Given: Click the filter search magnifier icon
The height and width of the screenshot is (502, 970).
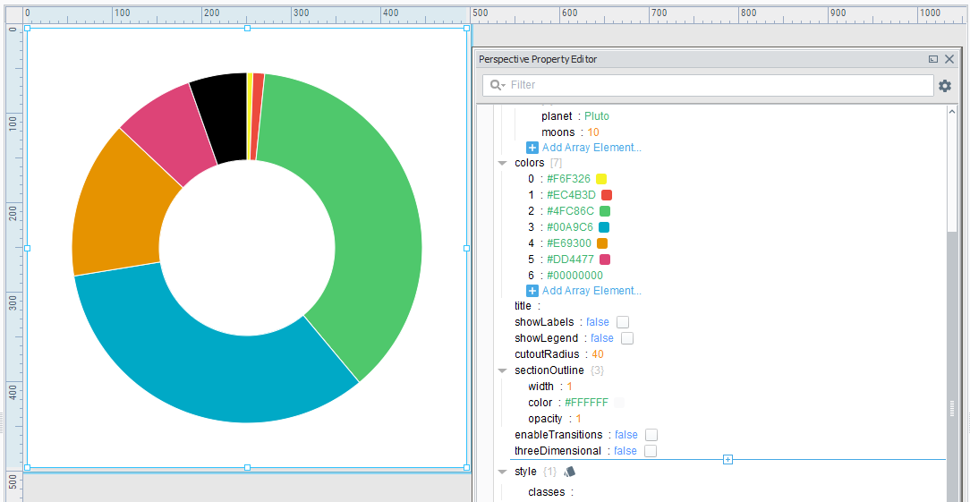Looking at the screenshot, I should 496,85.
